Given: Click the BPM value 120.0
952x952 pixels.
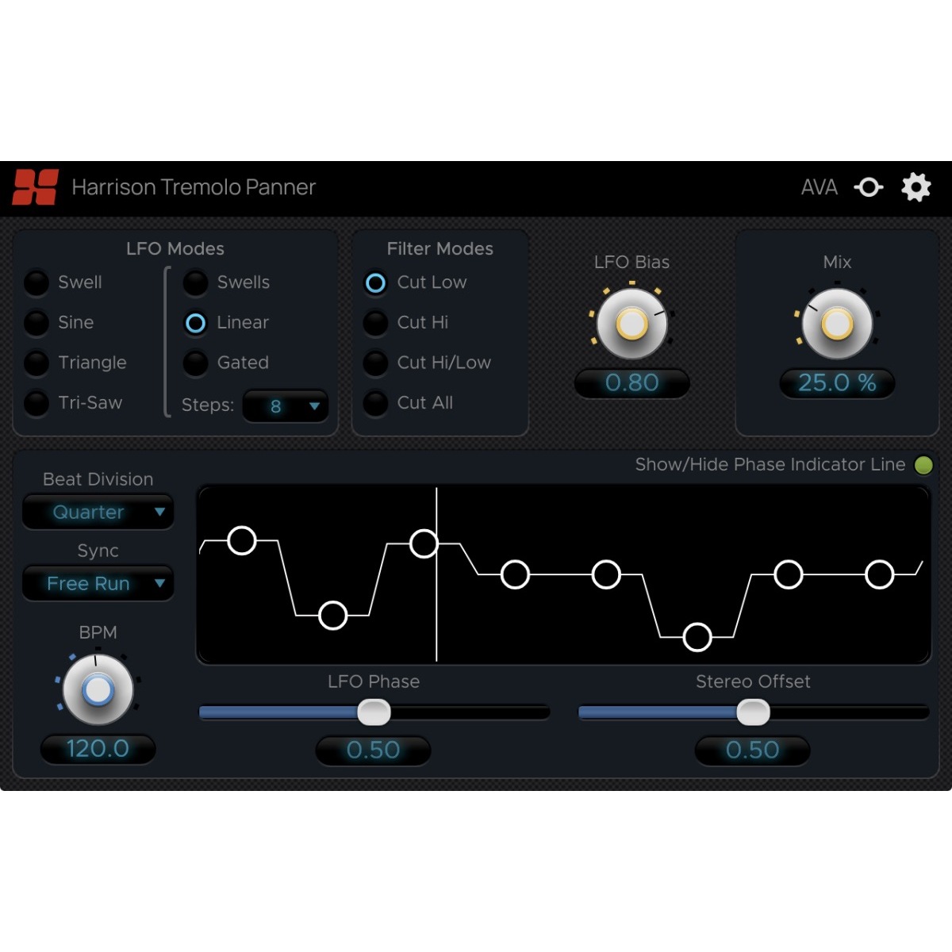Looking at the screenshot, I should click(x=98, y=749).
